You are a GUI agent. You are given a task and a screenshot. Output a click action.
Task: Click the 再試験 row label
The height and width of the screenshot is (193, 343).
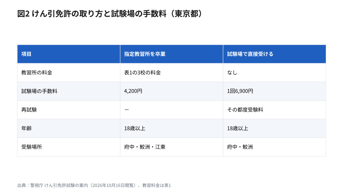click(x=69, y=110)
